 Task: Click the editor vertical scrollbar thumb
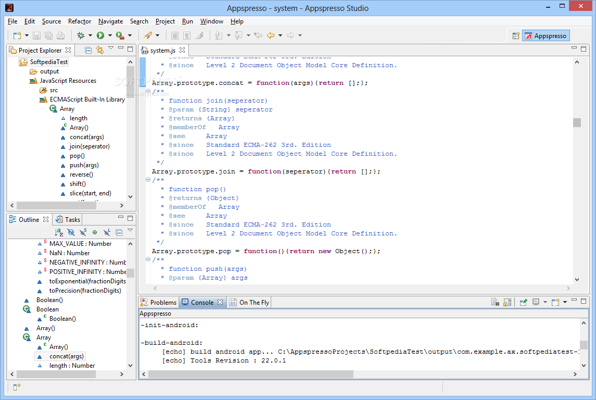pyautogui.click(x=577, y=122)
